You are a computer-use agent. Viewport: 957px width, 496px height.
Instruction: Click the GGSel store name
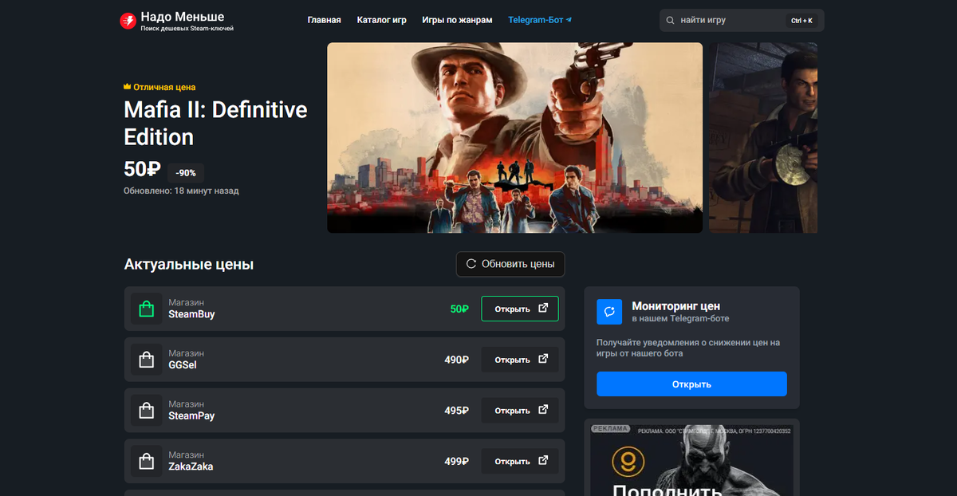coord(183,365)
